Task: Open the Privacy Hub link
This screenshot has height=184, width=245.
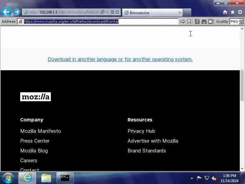Action: point(141,131)
